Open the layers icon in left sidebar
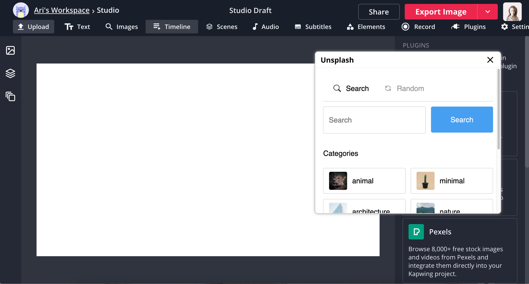 point(10,73)
